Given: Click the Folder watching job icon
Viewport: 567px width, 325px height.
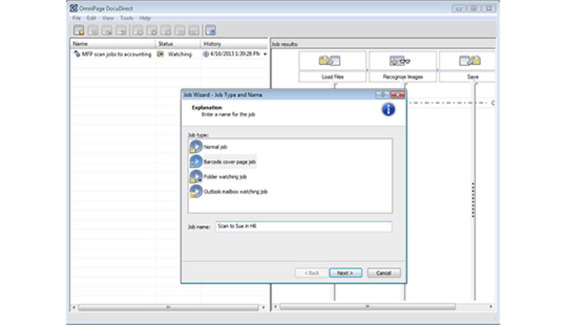Looking at the screenshot, I should (196, 177).
